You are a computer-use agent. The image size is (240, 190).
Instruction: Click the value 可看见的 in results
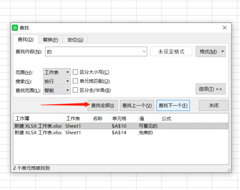click(148, 126)
